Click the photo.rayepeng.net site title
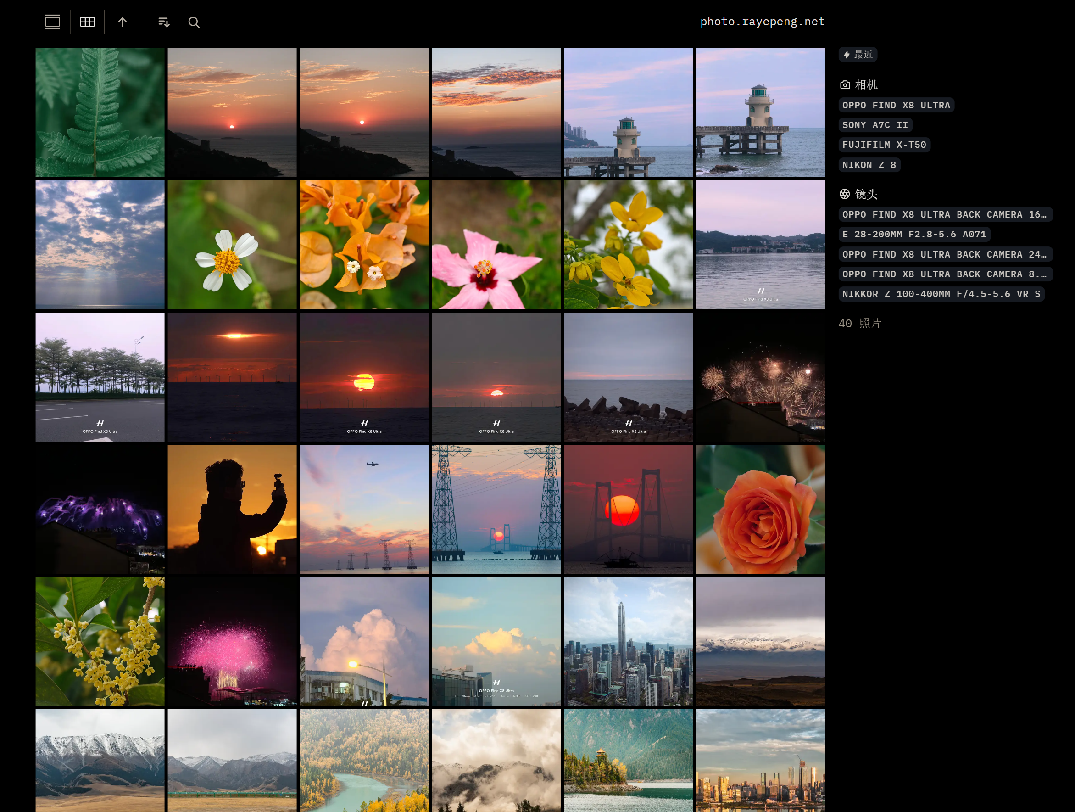1075x812 pixels. (762, 22)
